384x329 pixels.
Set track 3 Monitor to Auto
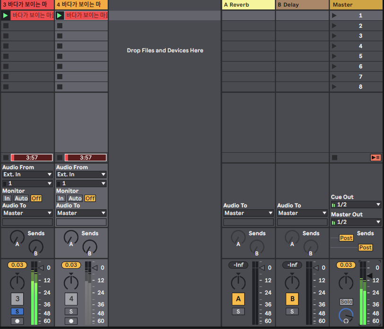coord(21,198)
